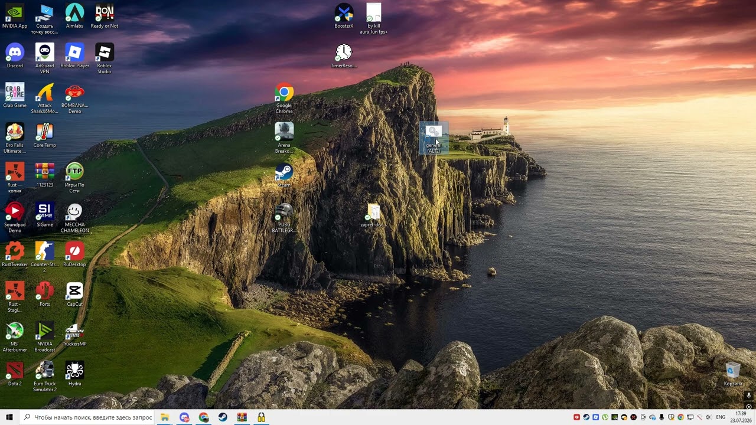Select the Attack Shark mouse software icon
This screenshot has width=756, height=425.
45,98
